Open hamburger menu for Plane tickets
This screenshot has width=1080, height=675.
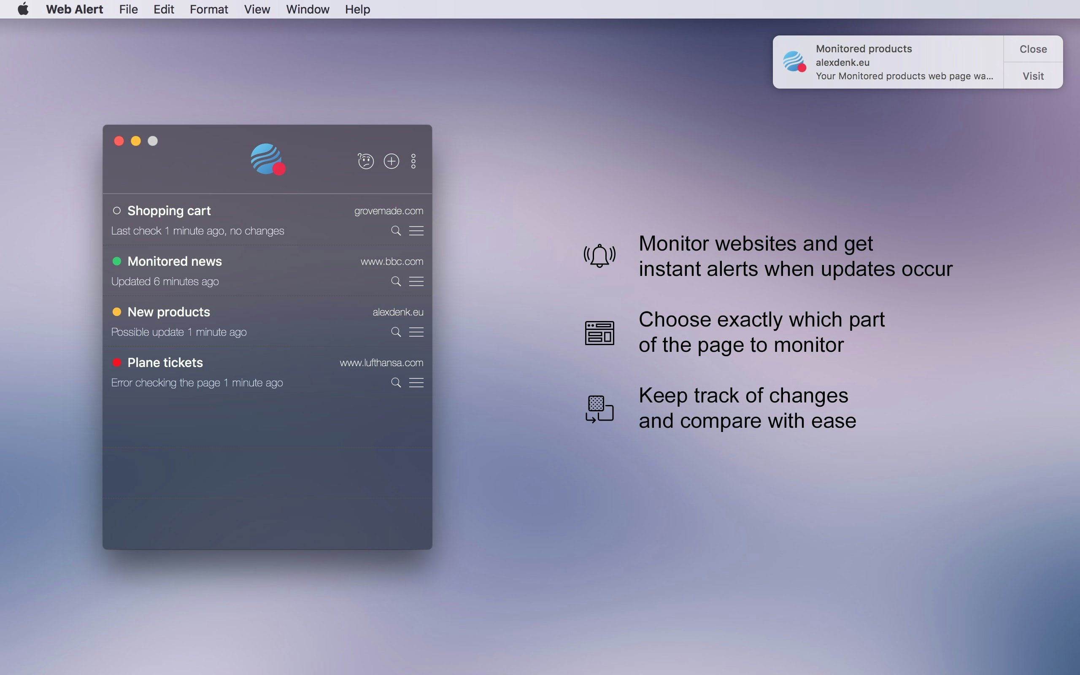point(416,383)
